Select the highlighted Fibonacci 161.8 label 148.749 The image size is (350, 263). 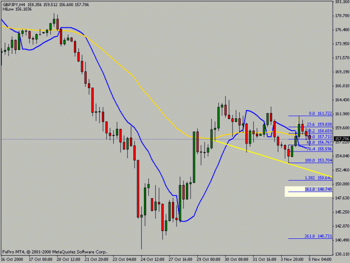[319, 190]
